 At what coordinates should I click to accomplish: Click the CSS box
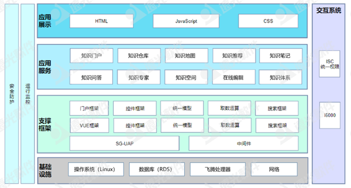pos(268,21)
